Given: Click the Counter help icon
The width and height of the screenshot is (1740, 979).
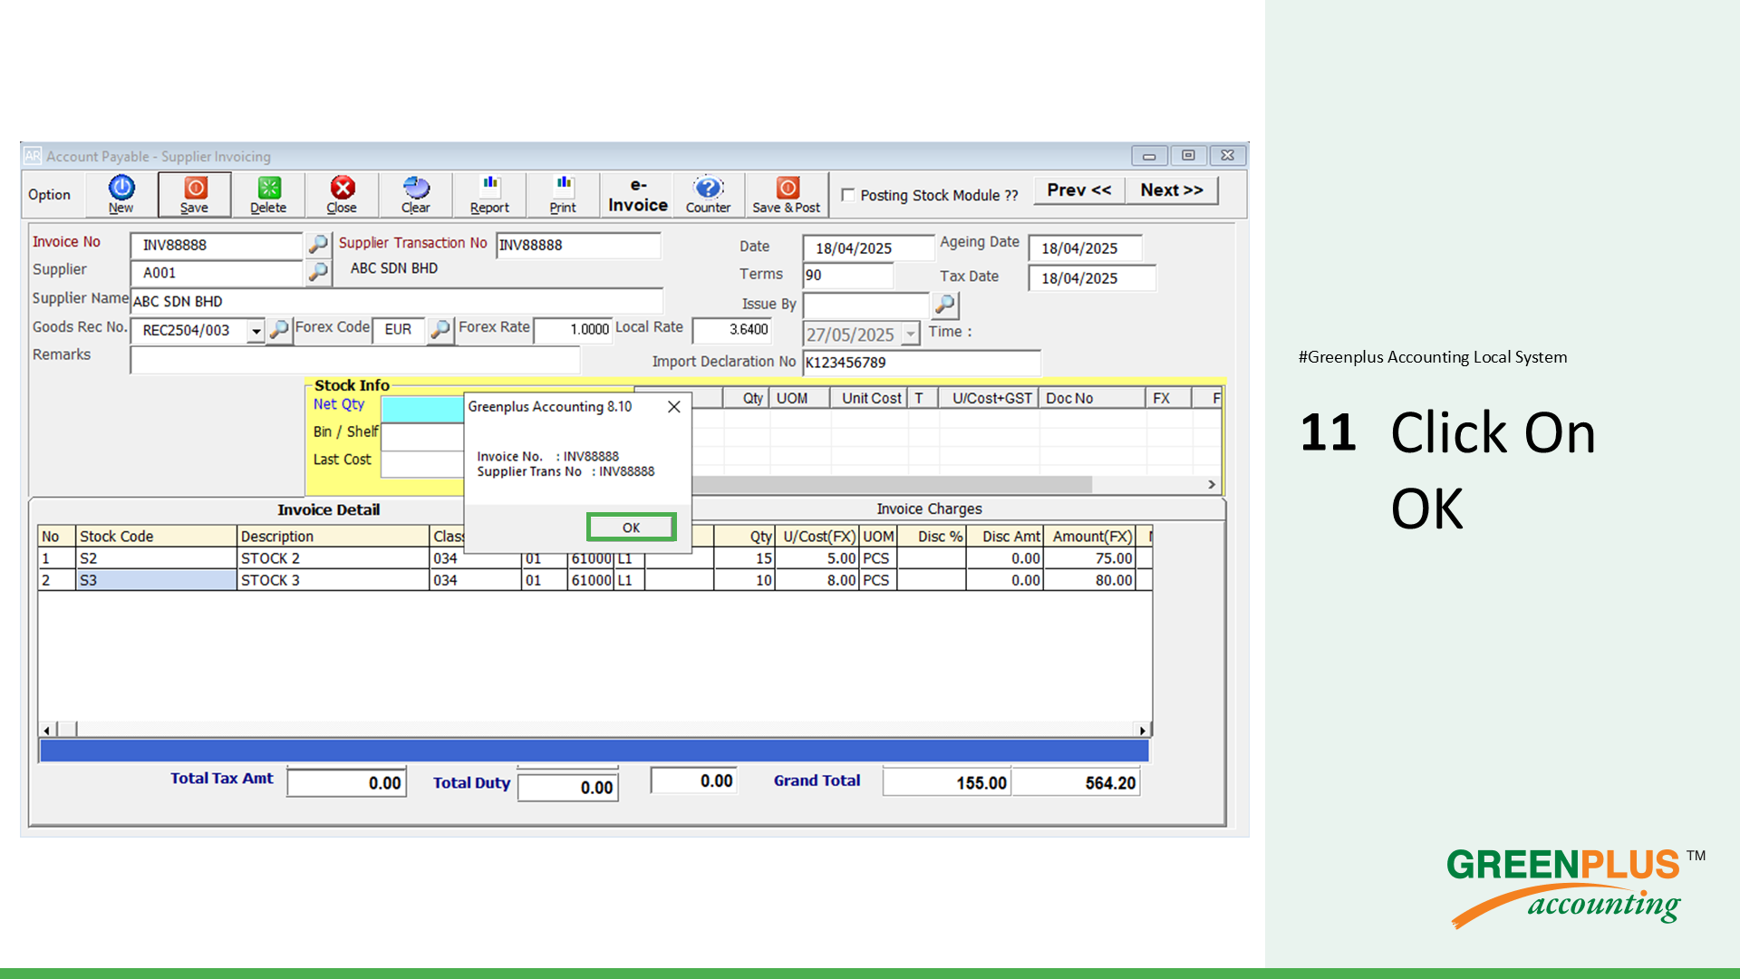Looking at the screenshot, I should (708, 195).
